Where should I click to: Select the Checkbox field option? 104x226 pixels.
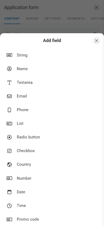click(52, 151)
